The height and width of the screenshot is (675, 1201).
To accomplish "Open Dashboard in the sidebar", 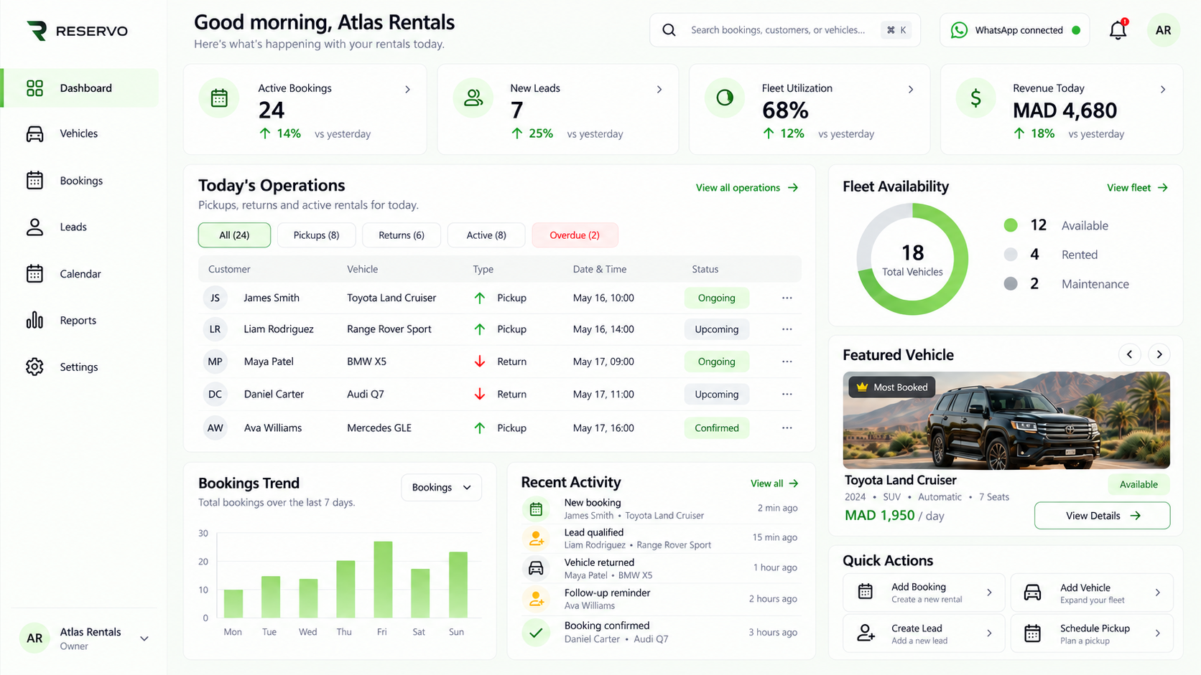I will (x=80, y=88).
